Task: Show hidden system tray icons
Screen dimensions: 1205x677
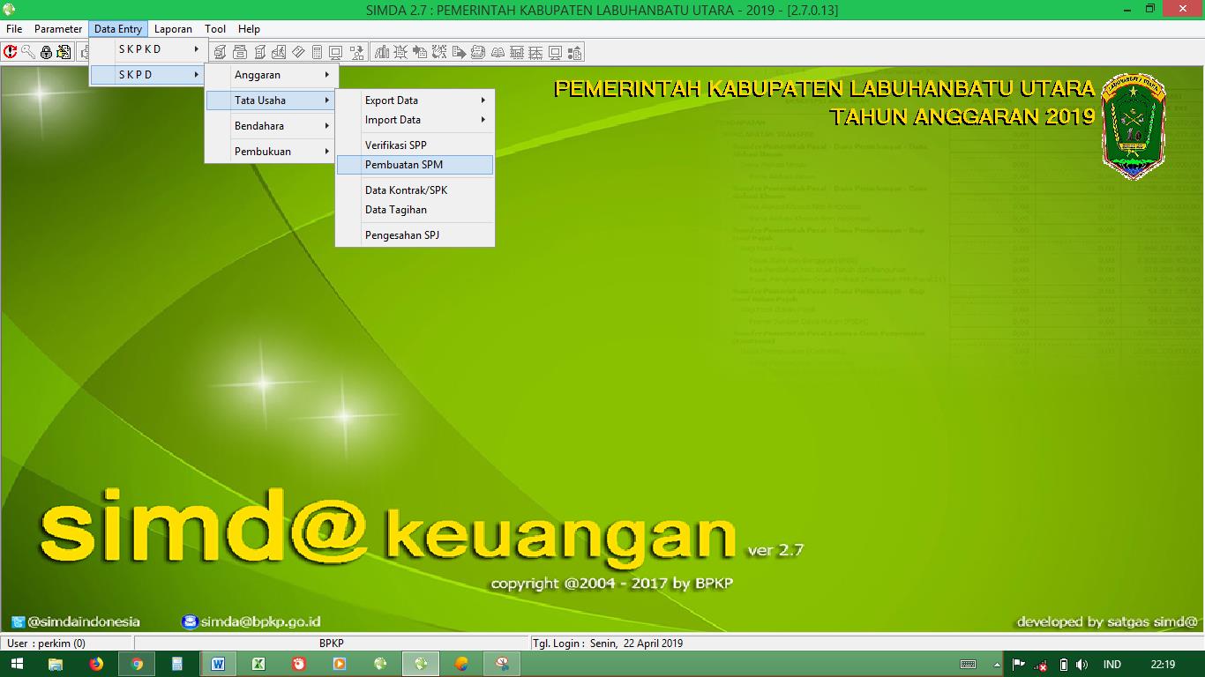Action: (997, 665)
